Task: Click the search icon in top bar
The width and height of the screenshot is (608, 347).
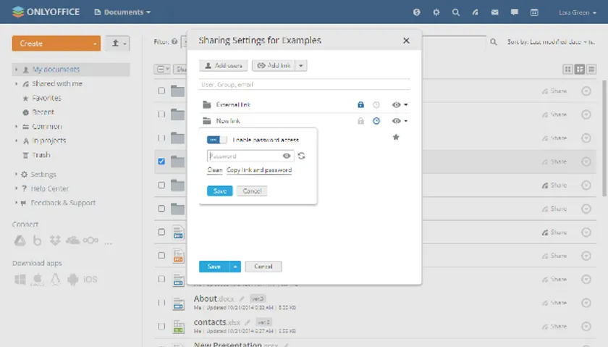Action: click(456, 12)
